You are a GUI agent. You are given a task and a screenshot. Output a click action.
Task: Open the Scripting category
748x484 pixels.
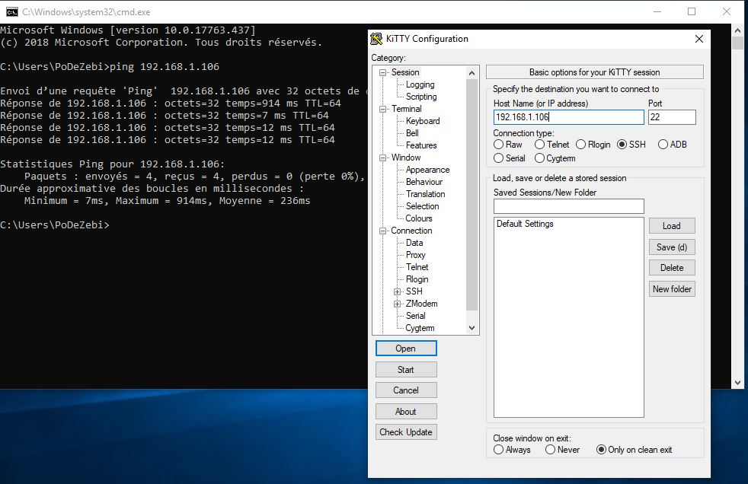pyautogui.click(x=421, y=97)
